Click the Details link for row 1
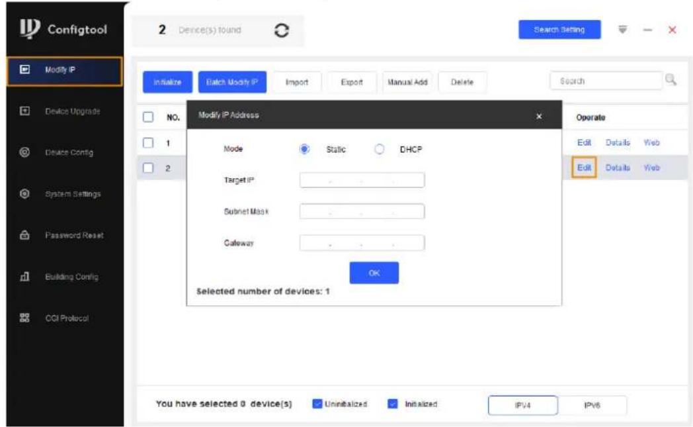 (618, 142)
